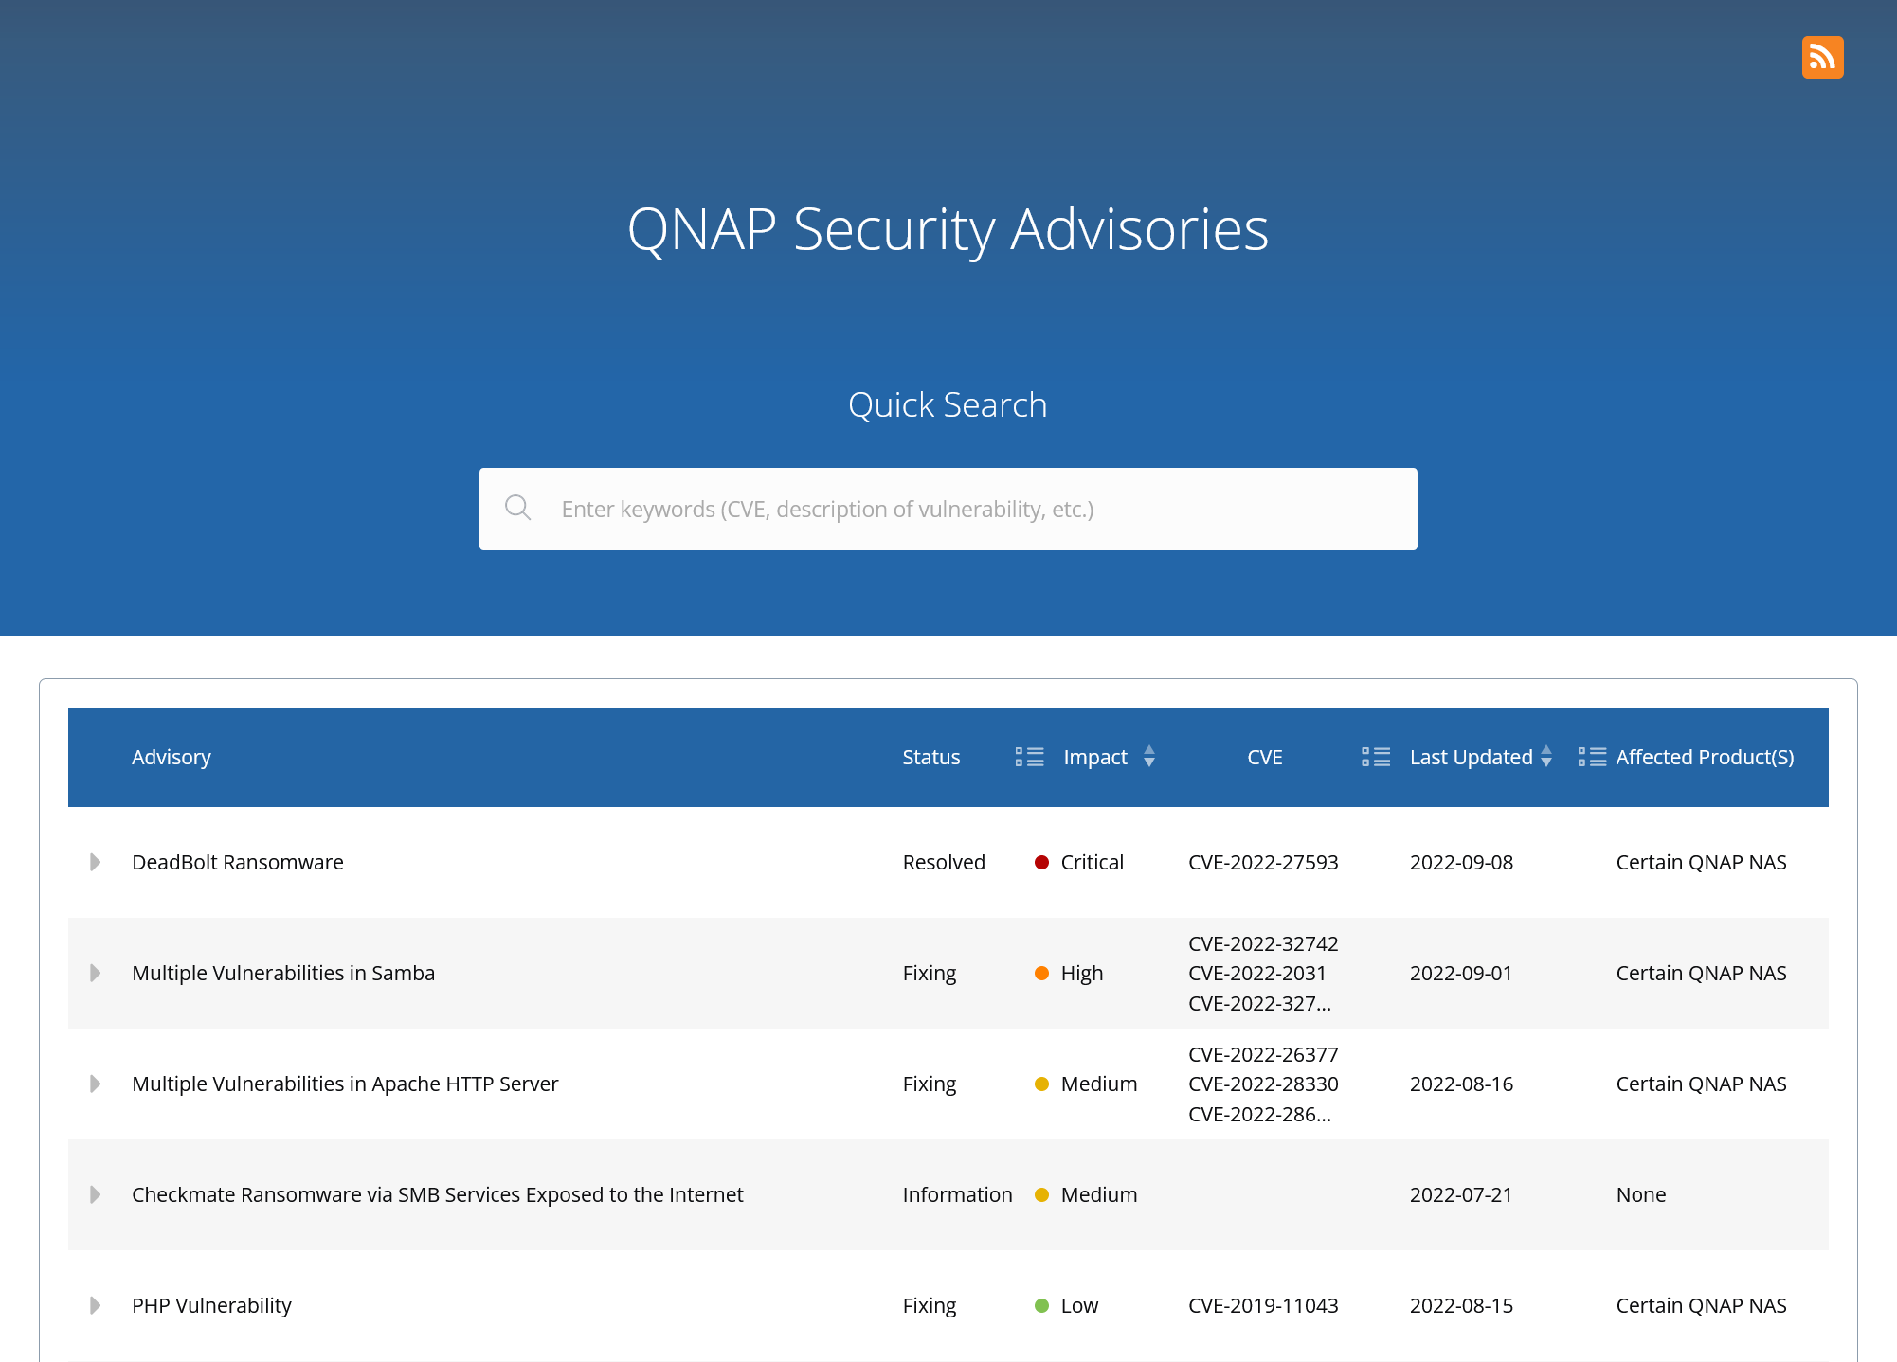Screen dimensions: 1897x1362
Task: Open Multiple Vulnerabilities in Apache HTTP Server
Action: [345, 1084]
